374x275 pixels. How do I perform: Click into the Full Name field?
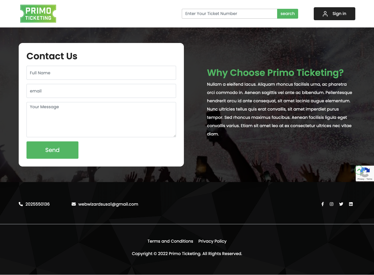click(101, 73)
